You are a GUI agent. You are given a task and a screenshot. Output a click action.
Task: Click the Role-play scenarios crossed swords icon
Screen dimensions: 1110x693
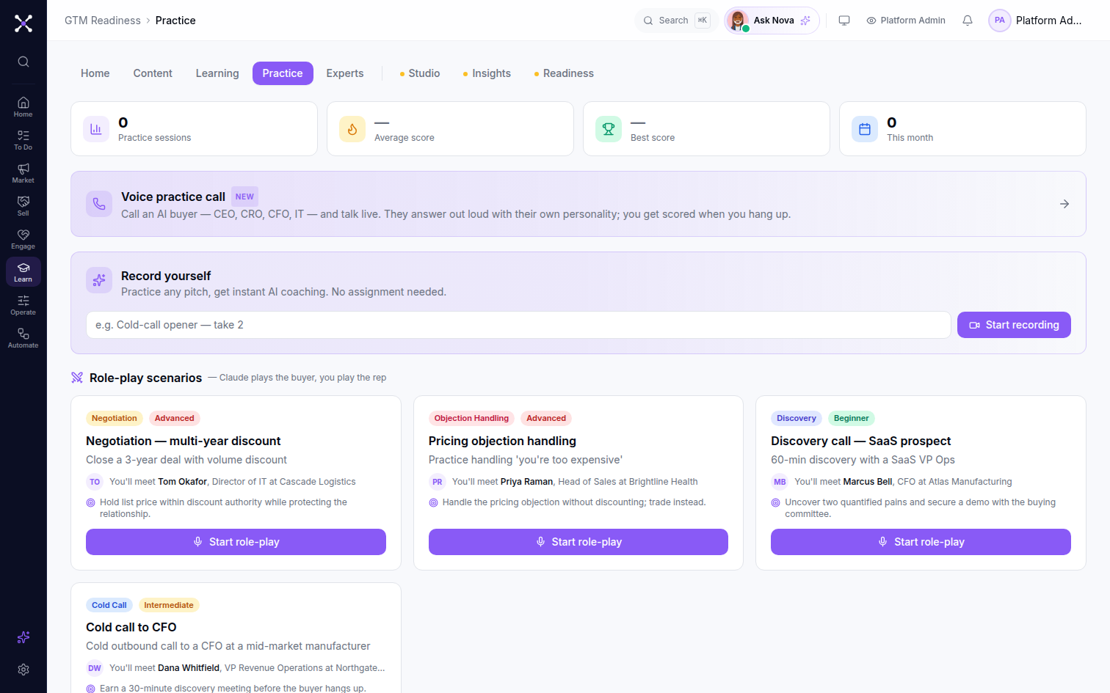pos(77,378)
